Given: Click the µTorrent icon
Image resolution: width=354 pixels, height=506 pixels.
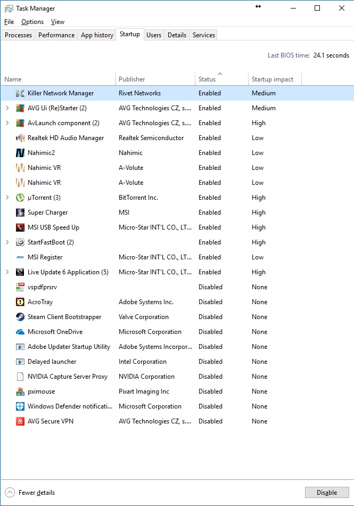Looking at the screenshot, I should (20, 198).
